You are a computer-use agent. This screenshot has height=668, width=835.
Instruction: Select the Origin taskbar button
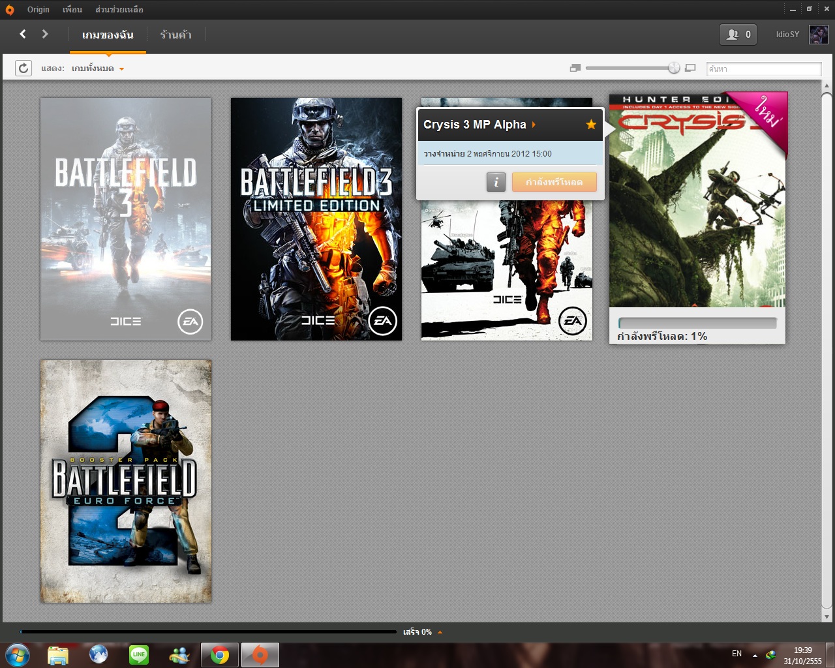260,655
